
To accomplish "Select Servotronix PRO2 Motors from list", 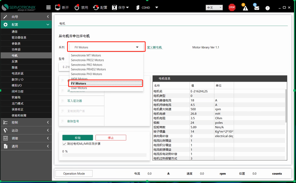I will [x=87, y=60].
